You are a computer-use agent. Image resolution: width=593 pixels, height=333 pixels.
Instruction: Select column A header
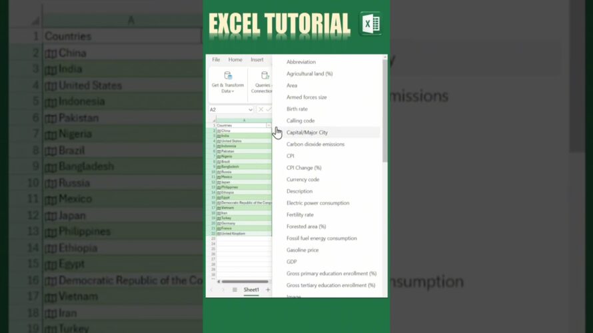[x=244, y=120]
